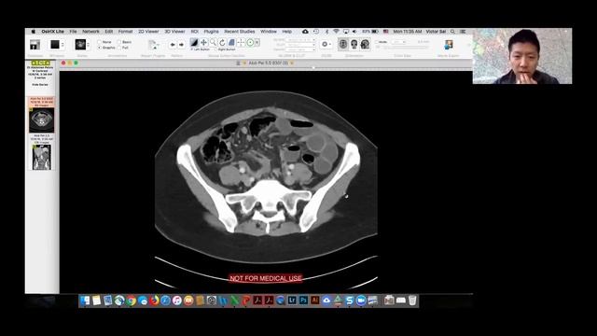This screenshot has width=597, height=336.
Task: Open the Network menu
Action: (90, 32)
